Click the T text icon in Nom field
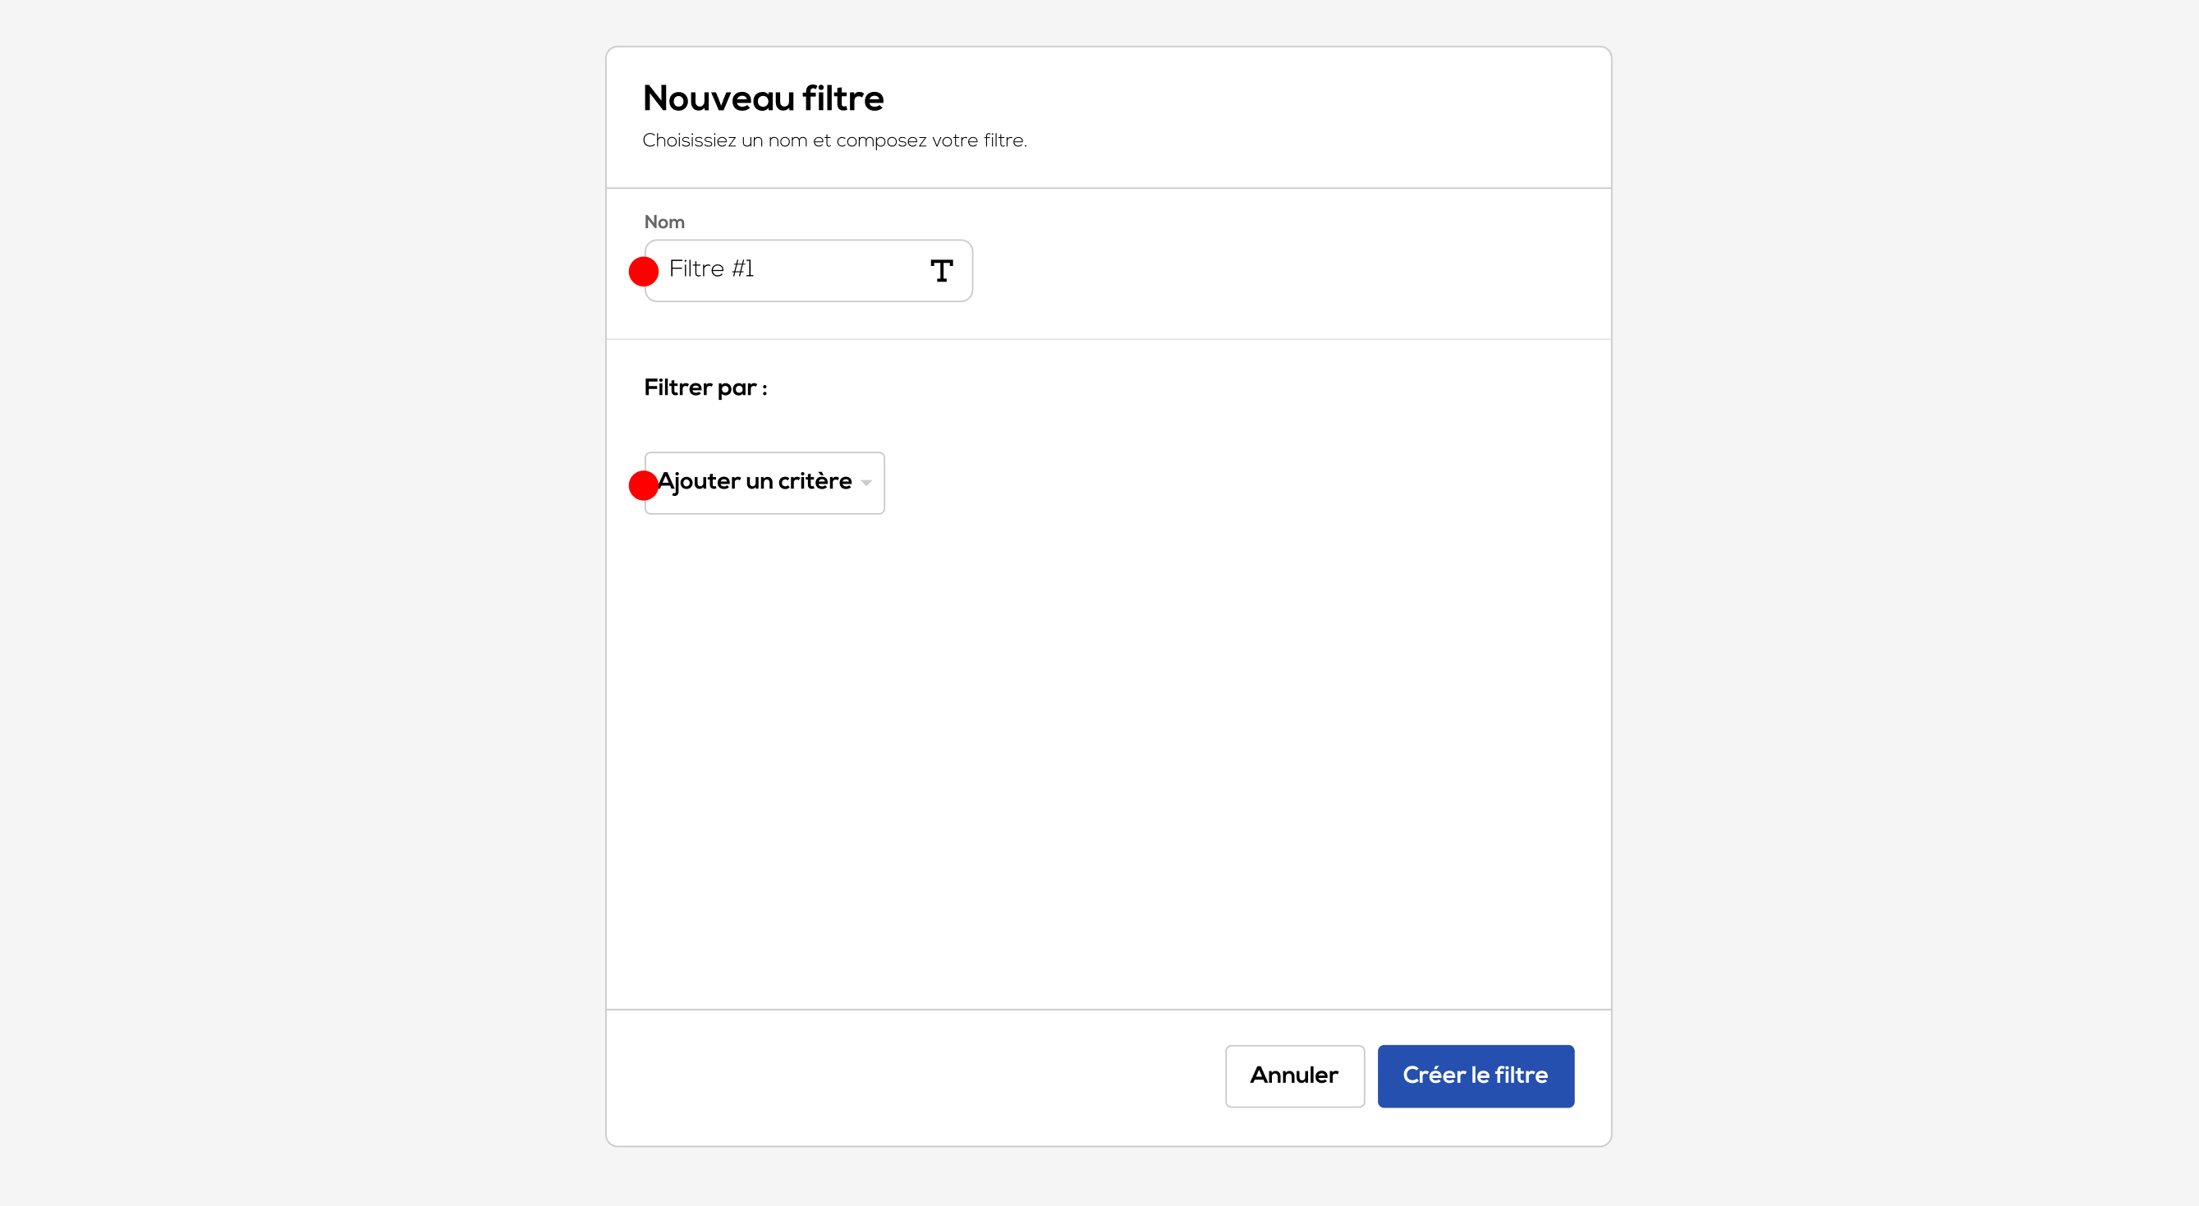Screen dimensions: 2199x1206 941,271
